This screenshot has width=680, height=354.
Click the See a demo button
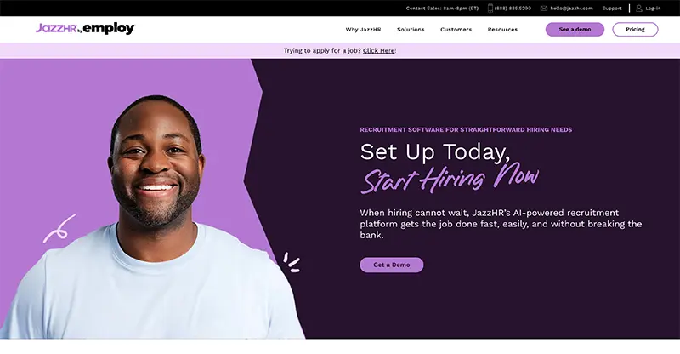tap(575, 30)
